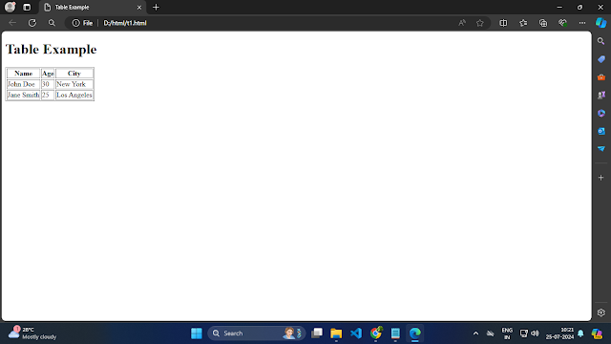Open Visual Studio Code from taskbar
Screen dimensions: 611x344
(x=356, y=333)
